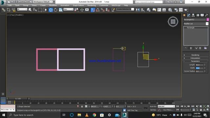
Task: Open the Modifiers menu
Action: click(x=53, y=5)
